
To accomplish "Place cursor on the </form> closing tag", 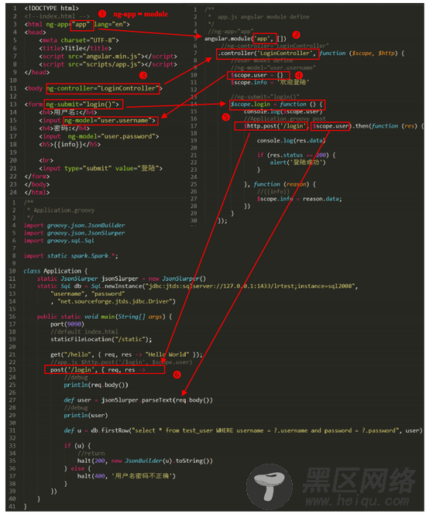I will point(36,176).
